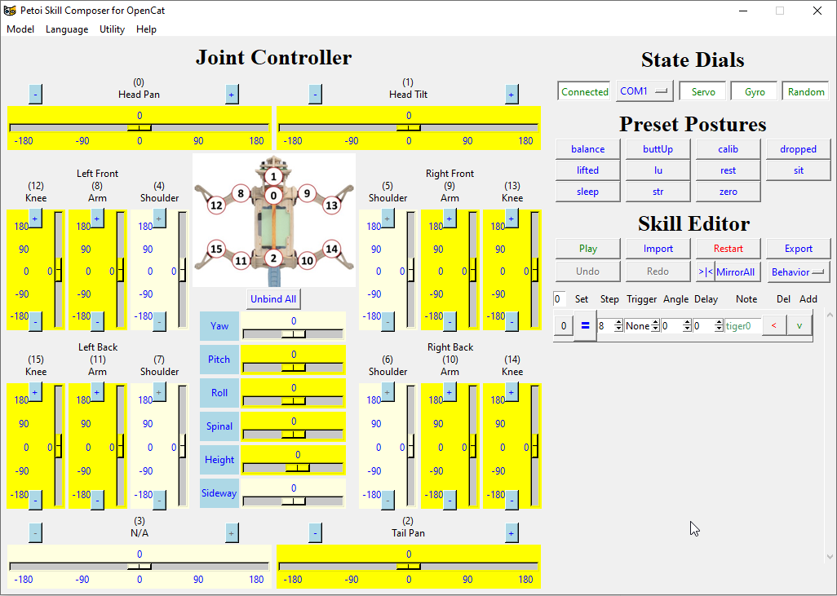837x596 pixels.
Task: Click joint 11 circle on robot diagram
Action: tap(241, 261)
